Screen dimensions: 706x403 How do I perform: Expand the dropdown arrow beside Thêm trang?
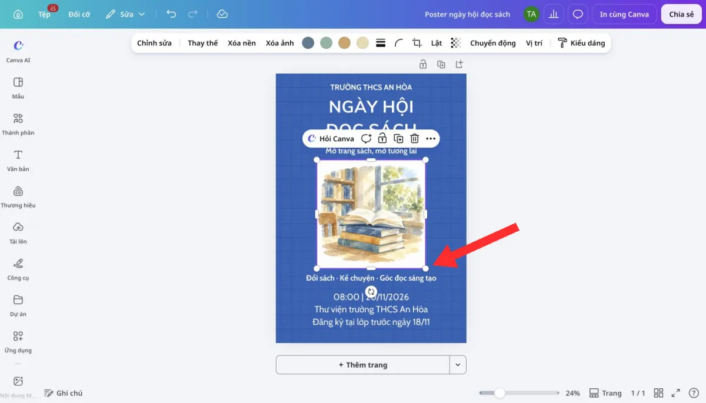click(458, 365)
